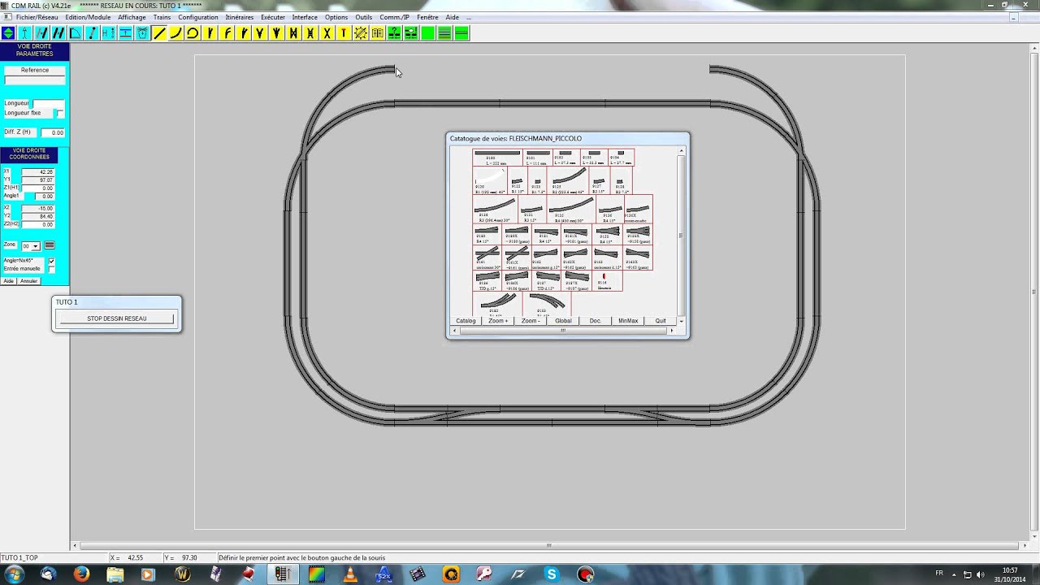Screen dimensions: 1040x585
Task: Pick the 9161 crossing track in catalog
Action: click(487, 258)
